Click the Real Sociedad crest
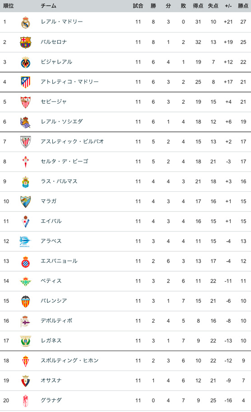This screenshot has height=412, width=251. point(25,122)
